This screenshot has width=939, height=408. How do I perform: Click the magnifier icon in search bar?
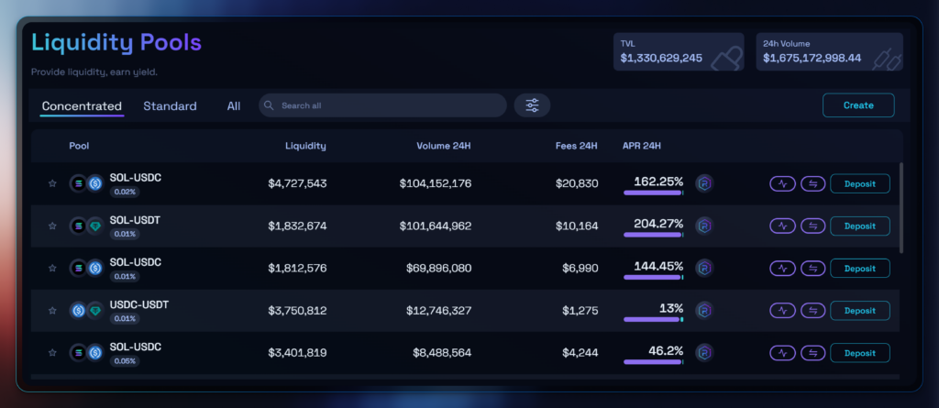270,105
